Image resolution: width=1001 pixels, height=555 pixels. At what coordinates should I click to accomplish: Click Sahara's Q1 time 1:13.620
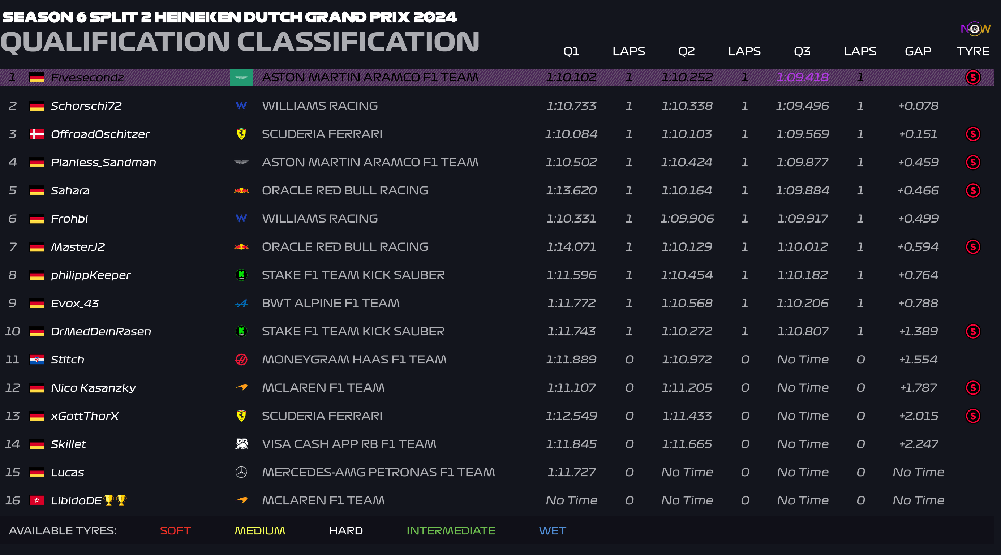571,190
